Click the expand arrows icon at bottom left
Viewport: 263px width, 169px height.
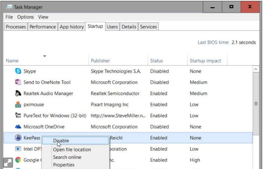pyautogui.click(x=8, y=163)
